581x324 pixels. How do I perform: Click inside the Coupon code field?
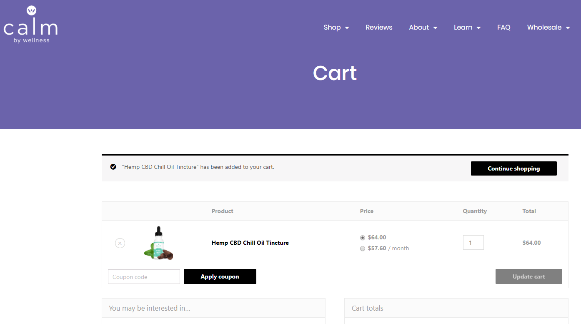tap(144, 276)
